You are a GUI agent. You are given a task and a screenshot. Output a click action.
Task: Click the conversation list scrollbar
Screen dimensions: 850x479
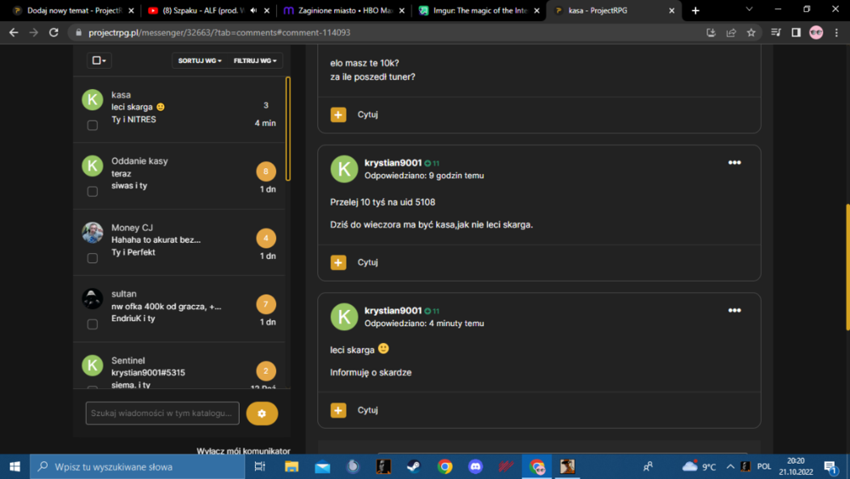(x=288, y=129)
